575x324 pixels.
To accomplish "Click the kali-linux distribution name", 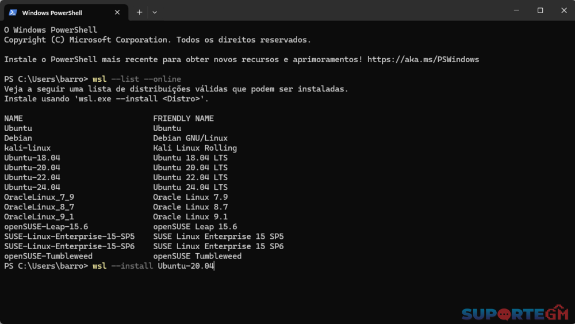I will (28, 148).
